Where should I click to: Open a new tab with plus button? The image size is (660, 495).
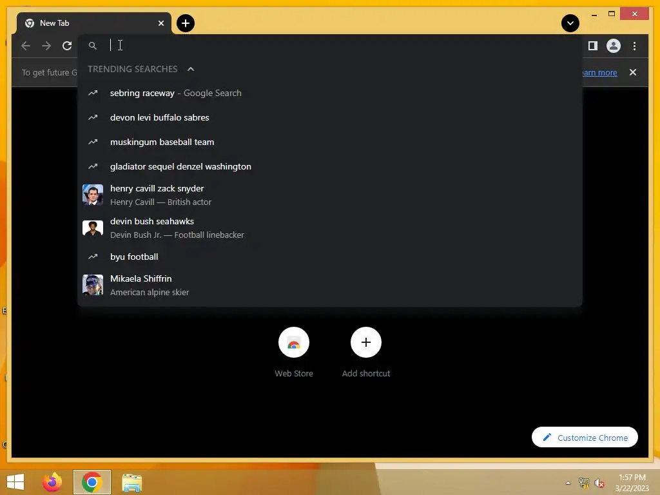click(186, 23)
